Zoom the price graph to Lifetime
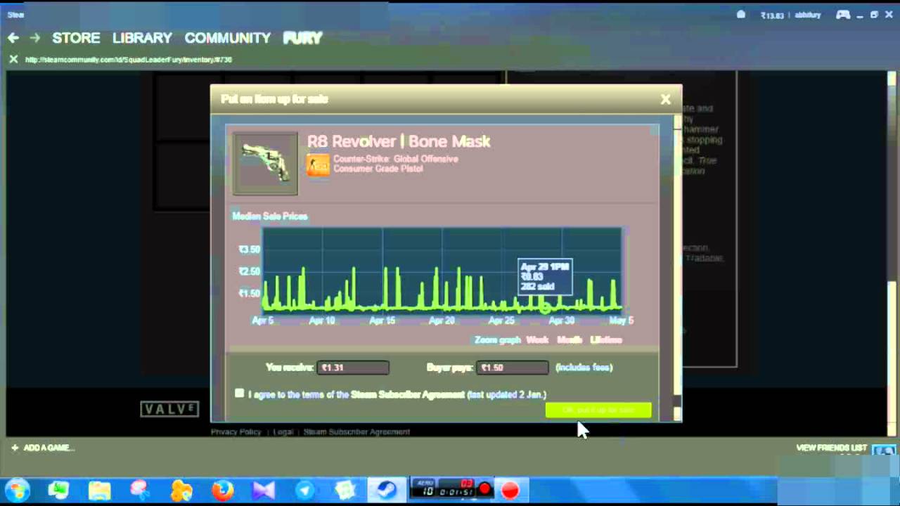Image resolution: width=900 pixels, height=506 pixels. 606,340
